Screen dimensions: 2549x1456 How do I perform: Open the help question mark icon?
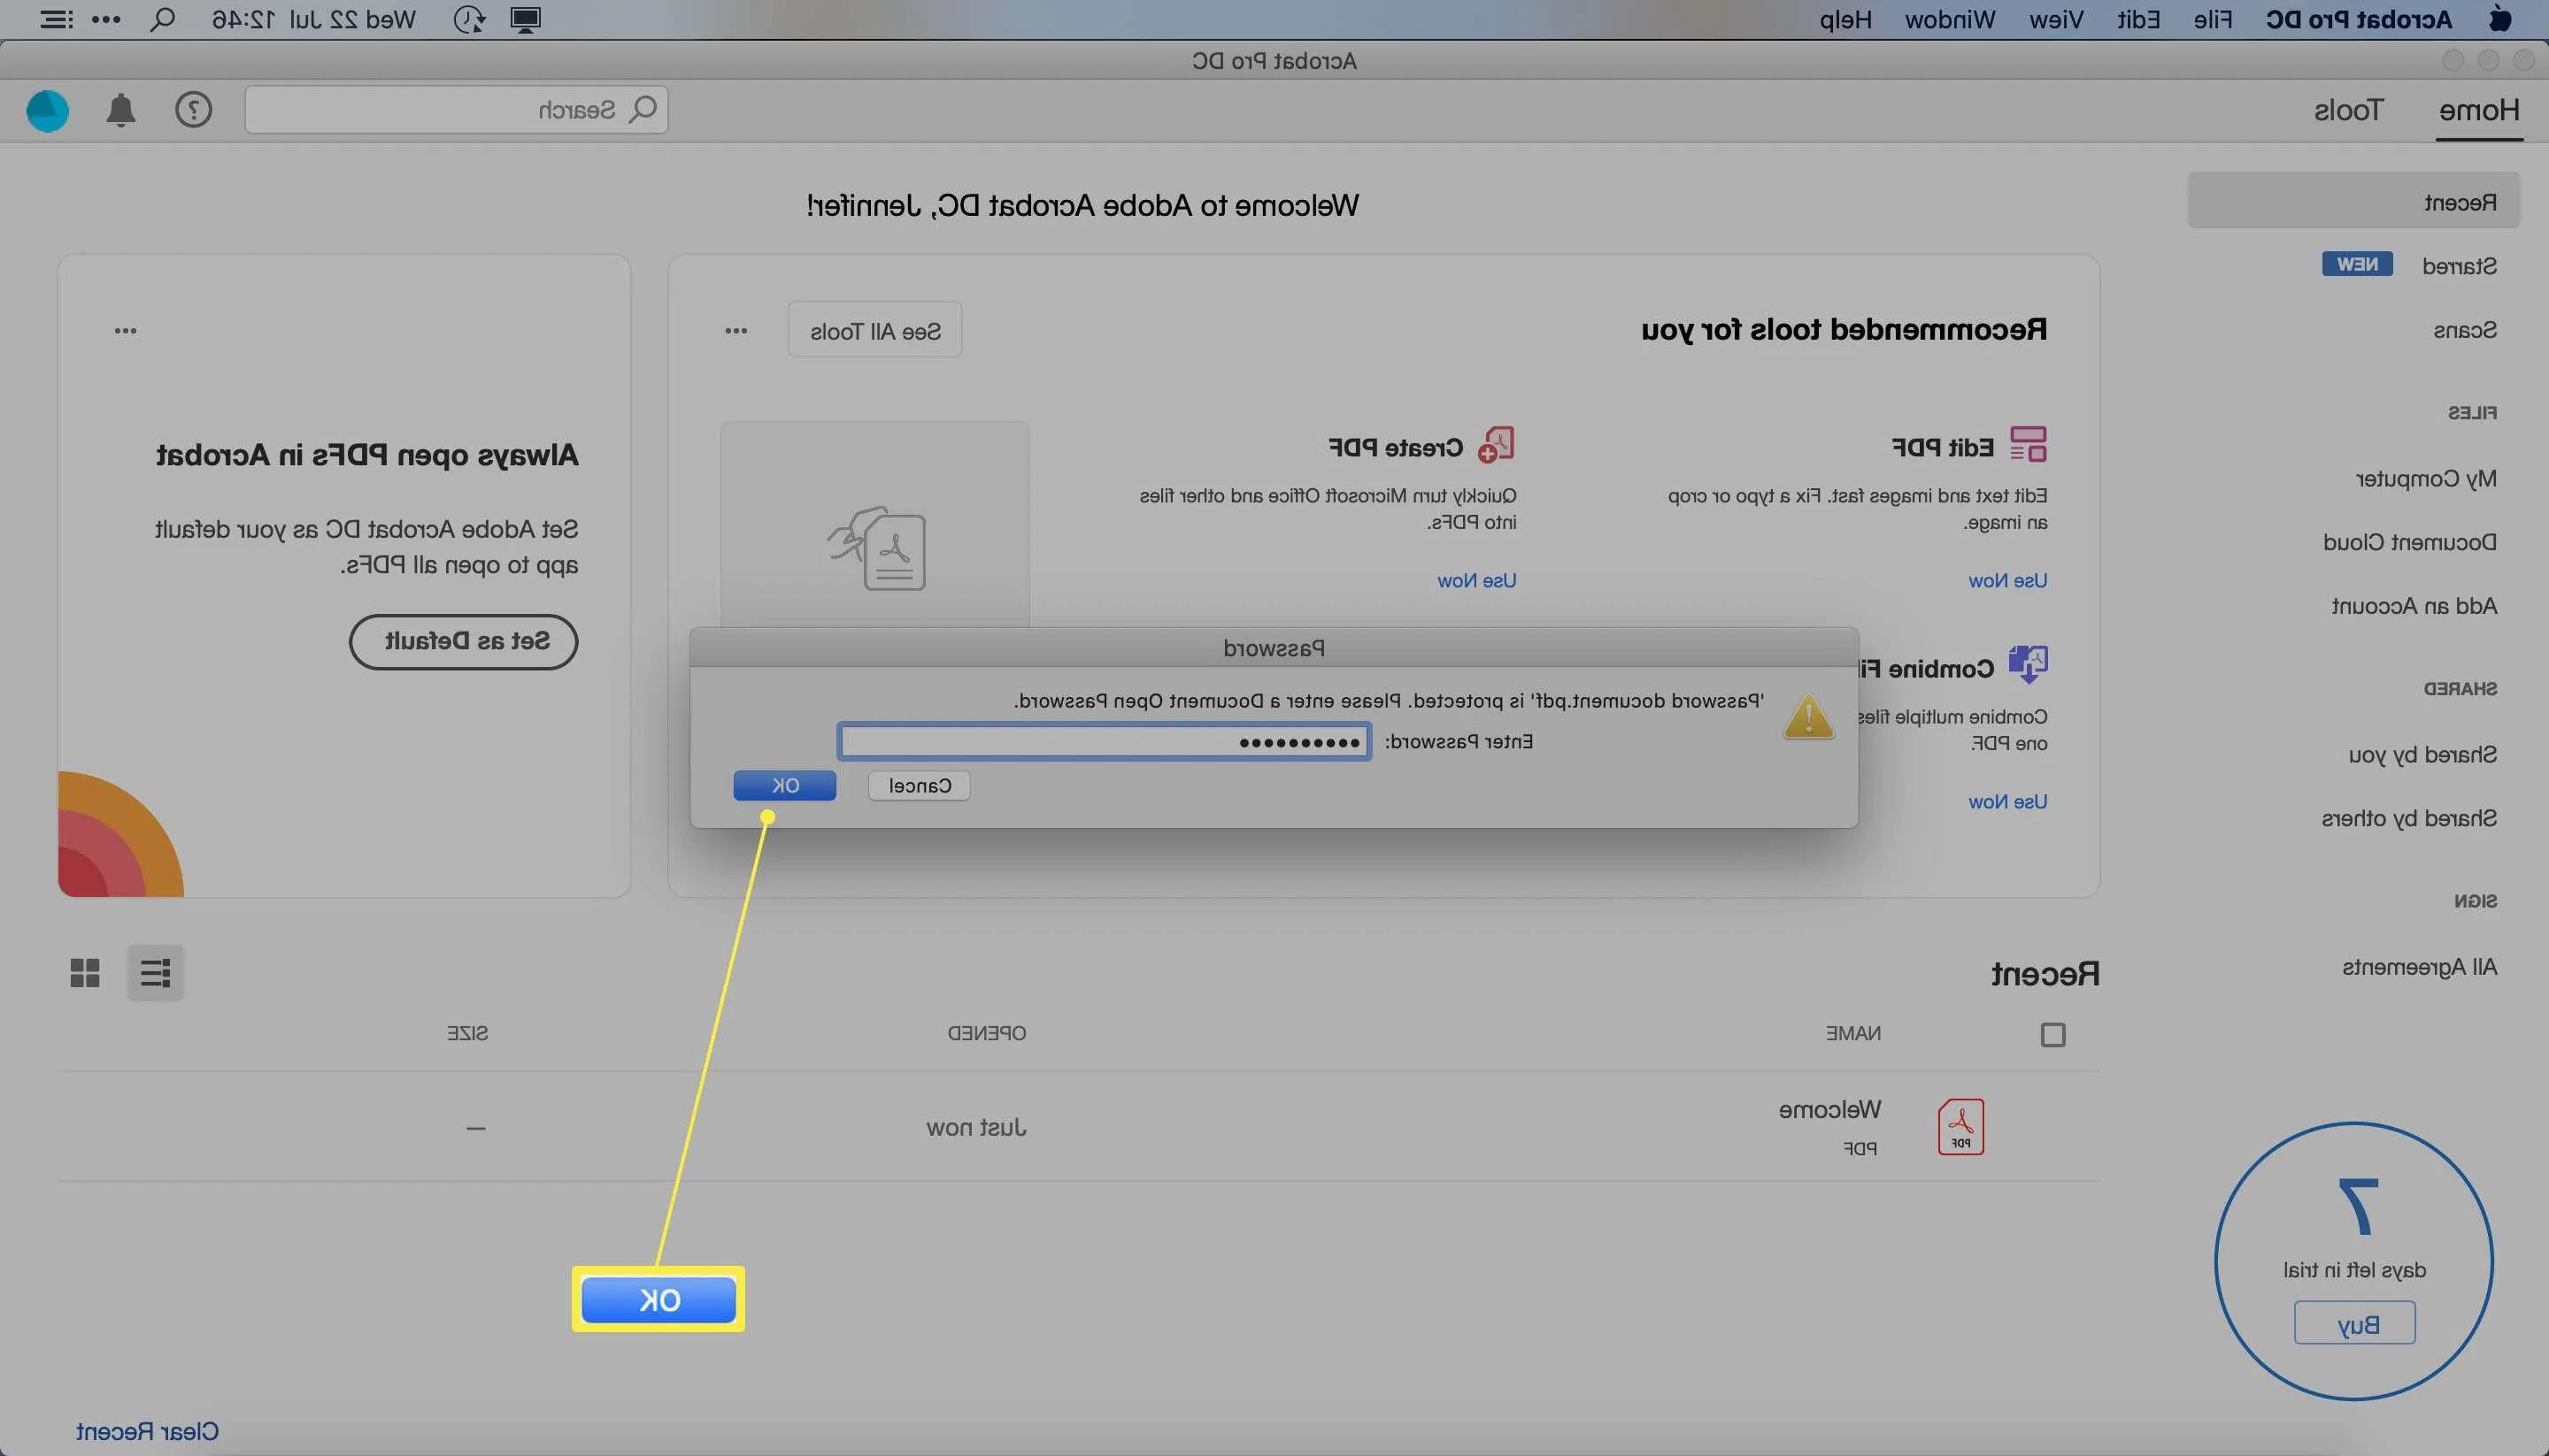tap(193, 110)
